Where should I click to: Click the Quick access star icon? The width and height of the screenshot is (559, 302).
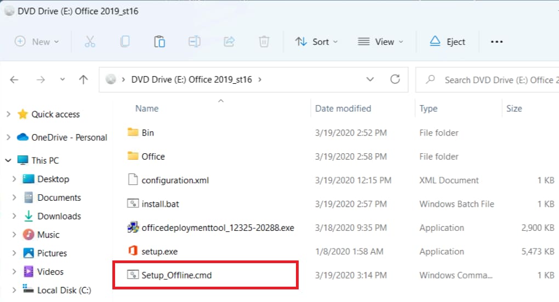coord(22,114)
